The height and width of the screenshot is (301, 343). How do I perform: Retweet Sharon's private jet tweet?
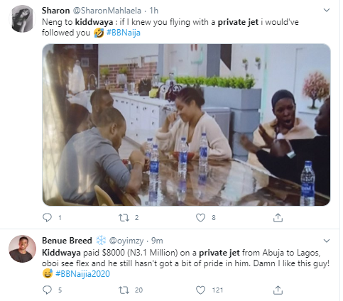pyautogui.click(x=124, y=217)
